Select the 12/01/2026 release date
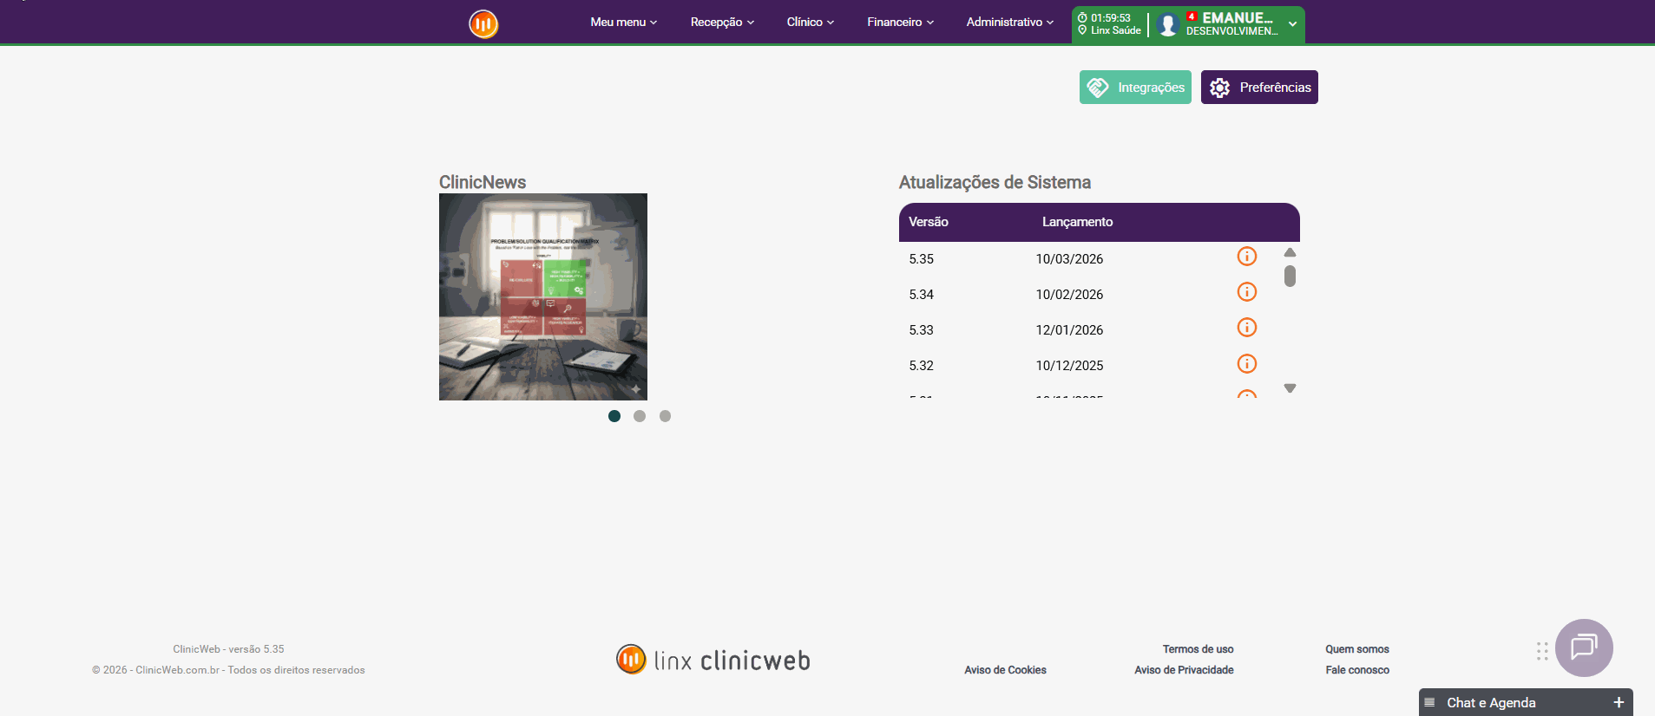The height and width of the screenshot is (716, 1655). (1069, 330)
